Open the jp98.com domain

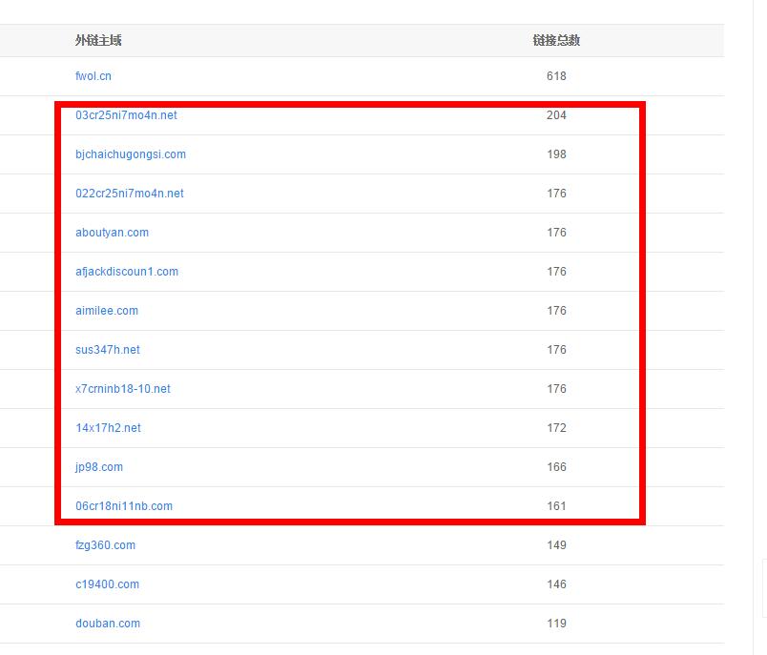pyautogui.click(x=99, y=467)
